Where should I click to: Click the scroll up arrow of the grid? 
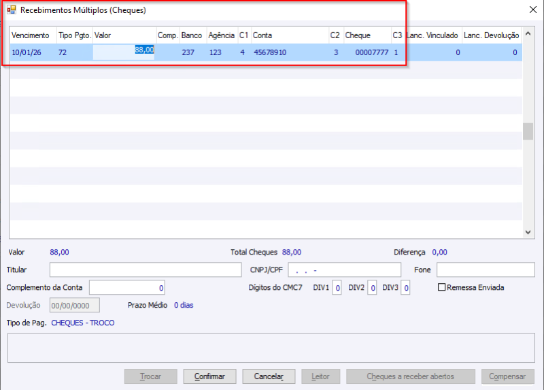[528, 33]
